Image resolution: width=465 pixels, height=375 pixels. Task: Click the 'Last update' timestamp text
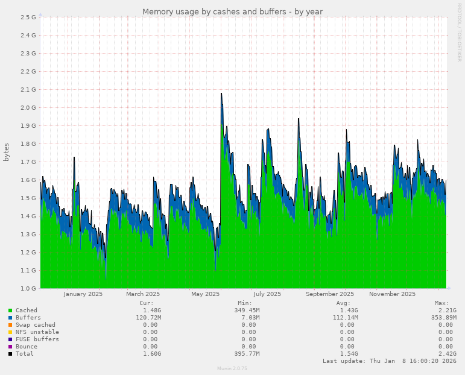[390, 361]
